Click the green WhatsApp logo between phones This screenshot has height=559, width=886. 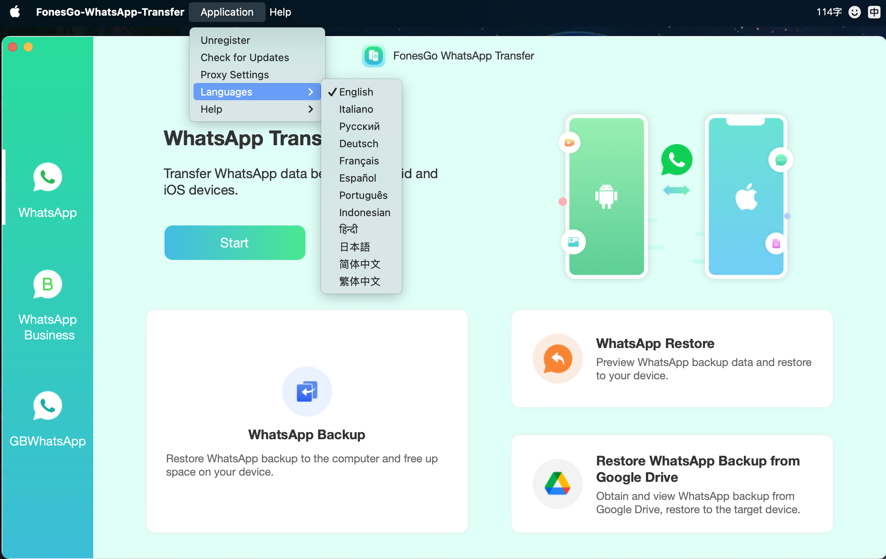[x=676, y=160]
